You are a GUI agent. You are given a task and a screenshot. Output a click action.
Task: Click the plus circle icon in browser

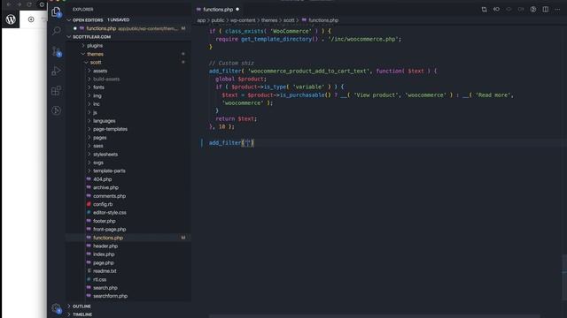pyautogui.click(x=31, y=19)
